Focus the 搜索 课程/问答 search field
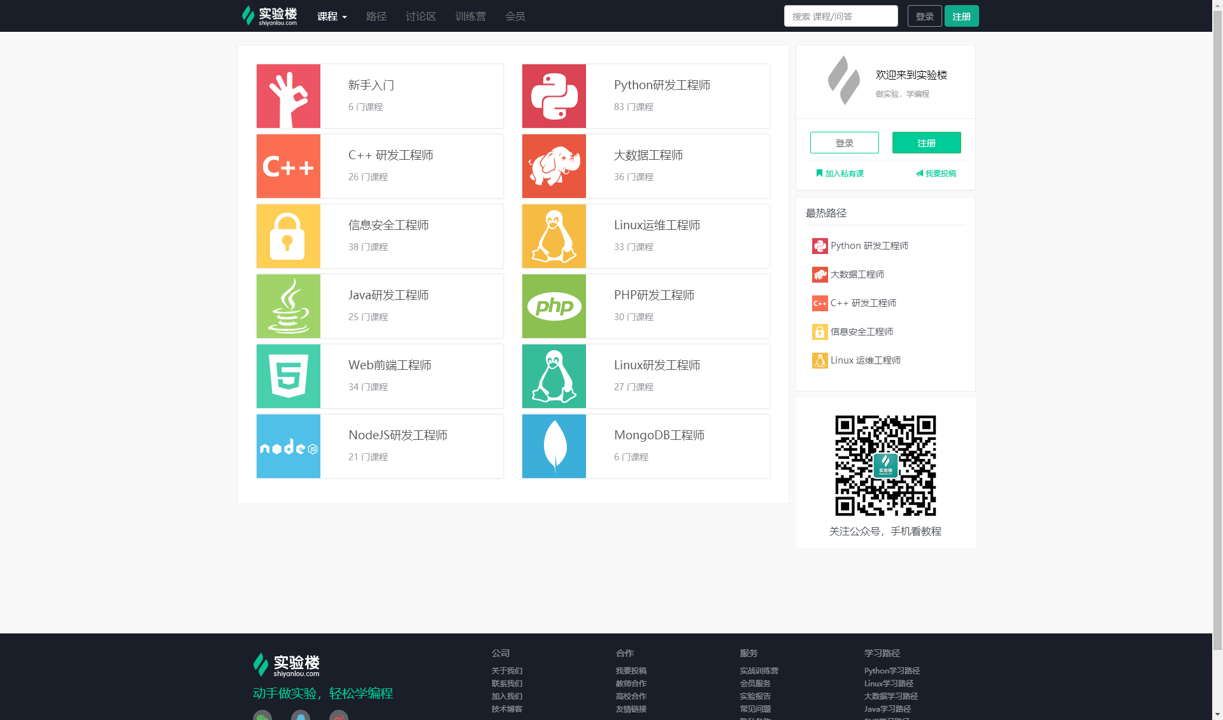Viewport: 1223px width, 720px height. pos(840,17)
